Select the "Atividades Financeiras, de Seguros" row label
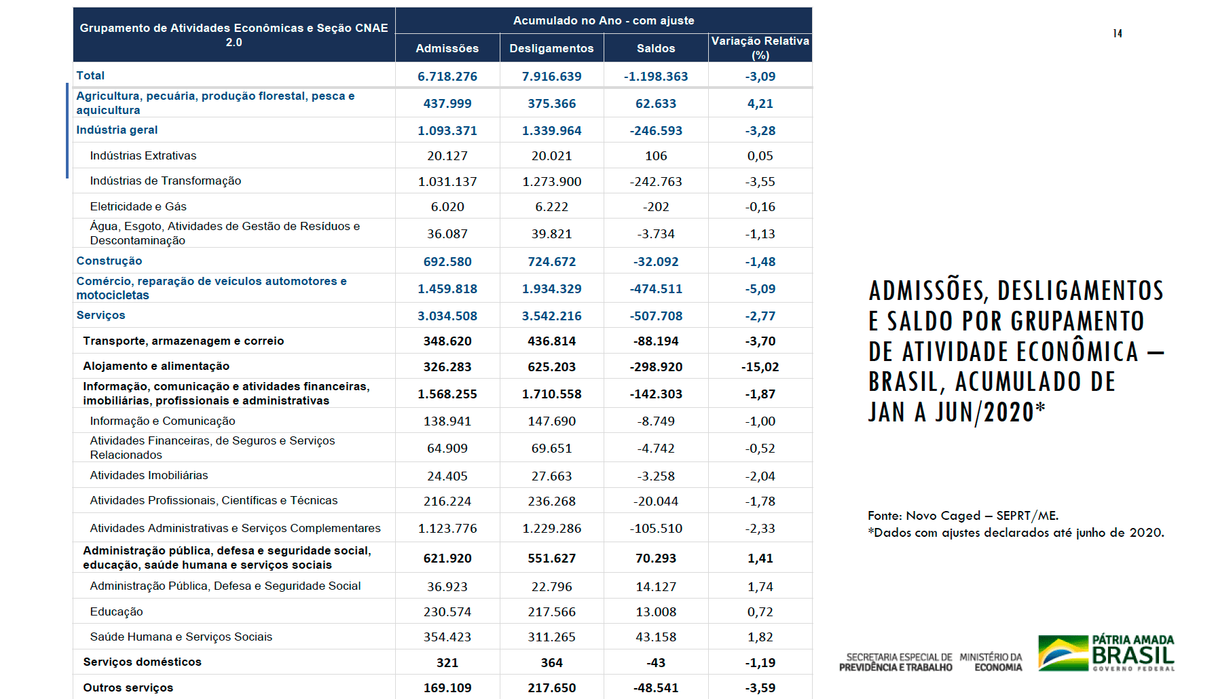This screenshot has height=699, width=1214. click(x=213, y=448)
